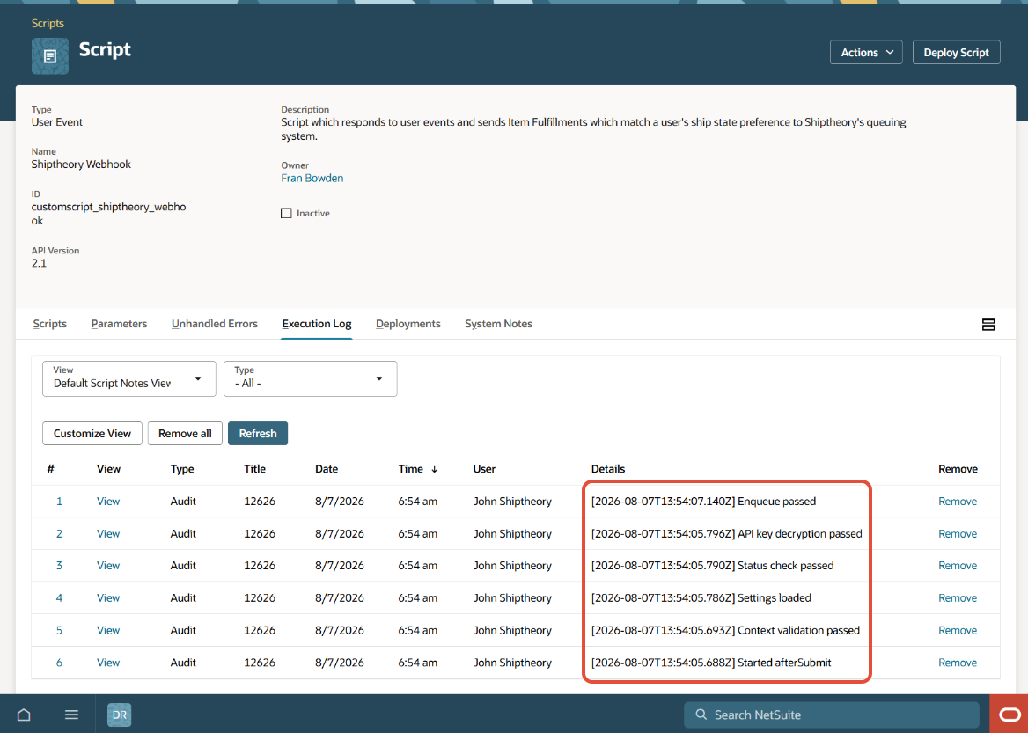
Task: Toggle the tab layout icon beside System Notes
Action: tap(988, 324)
